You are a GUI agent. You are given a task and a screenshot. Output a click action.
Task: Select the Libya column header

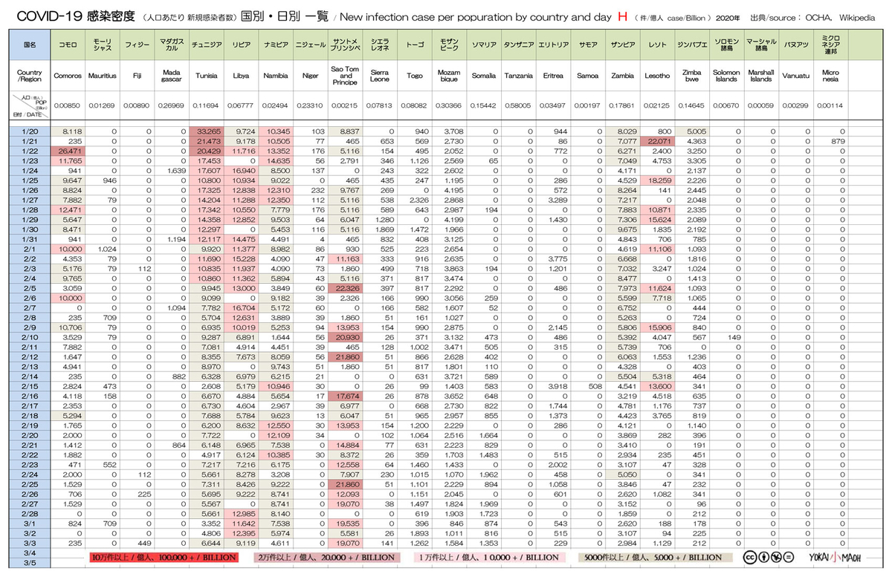click(242, 76)
